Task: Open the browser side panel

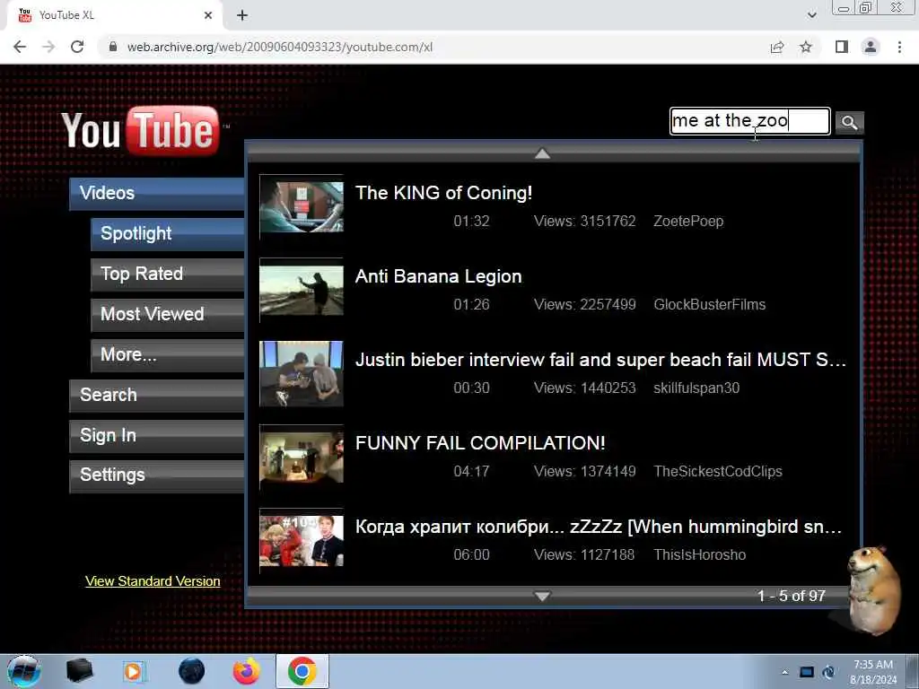Action: (x=841, y=47)
